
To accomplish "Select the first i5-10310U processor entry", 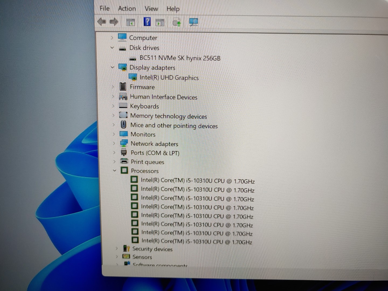I will click(x=198, y=181).
